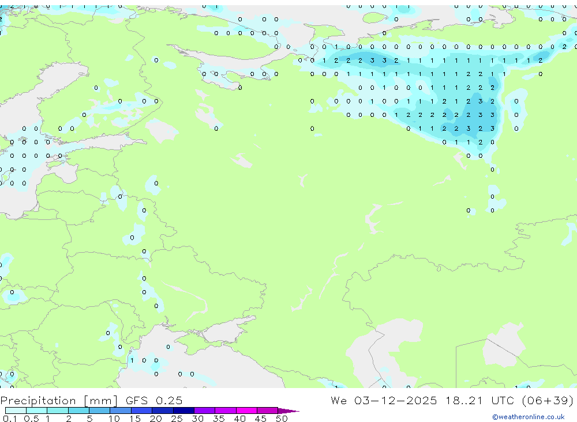
Task: Pick the 10–15 mm legend swatch
Action: [x=121, y=410]
